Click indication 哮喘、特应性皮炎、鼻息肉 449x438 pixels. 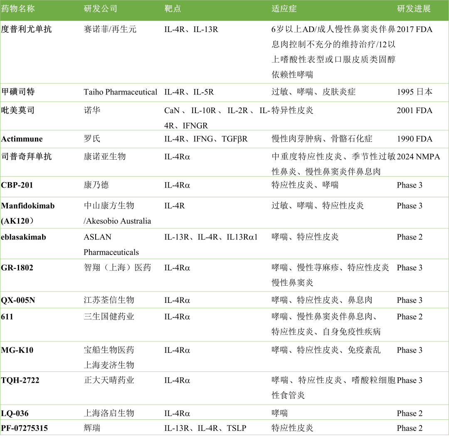pos(322,300)
